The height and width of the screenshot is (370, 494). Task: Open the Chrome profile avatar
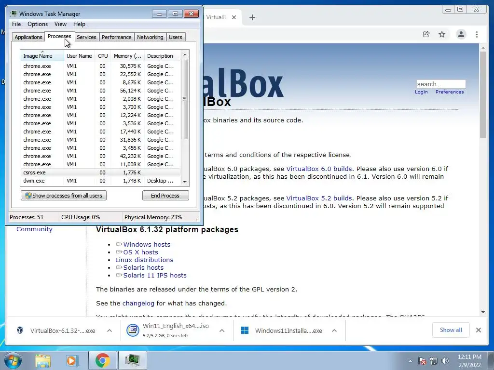point(461,34)
